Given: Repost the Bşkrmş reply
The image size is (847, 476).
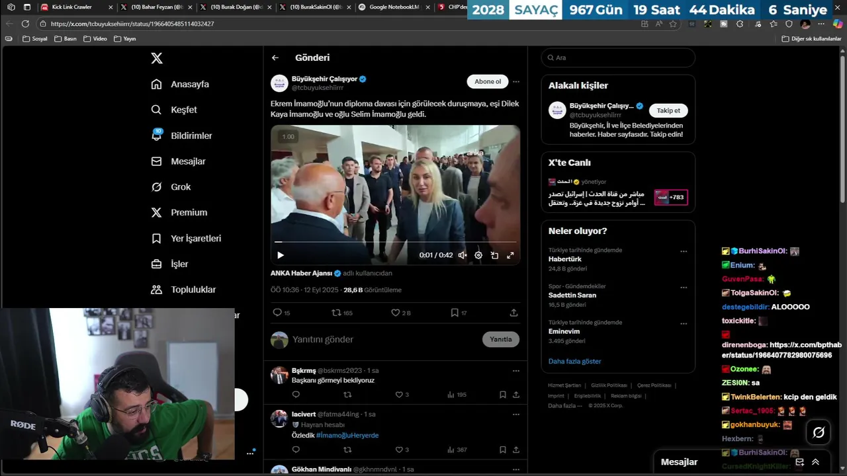Looking at the screenshot, I should click(347, 395).
